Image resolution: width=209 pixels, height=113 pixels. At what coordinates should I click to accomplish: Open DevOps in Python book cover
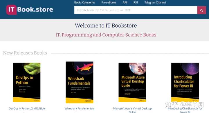(27, 82)
